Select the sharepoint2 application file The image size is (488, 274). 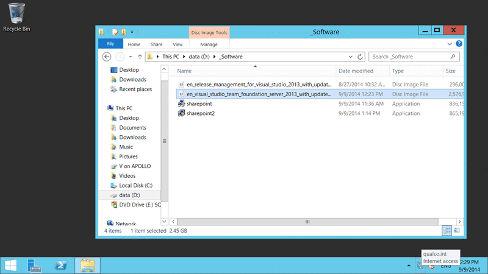pos(320,113)
